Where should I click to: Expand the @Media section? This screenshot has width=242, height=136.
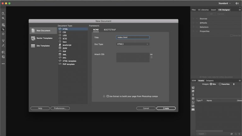pyautogui.click(x=203, y=23)
